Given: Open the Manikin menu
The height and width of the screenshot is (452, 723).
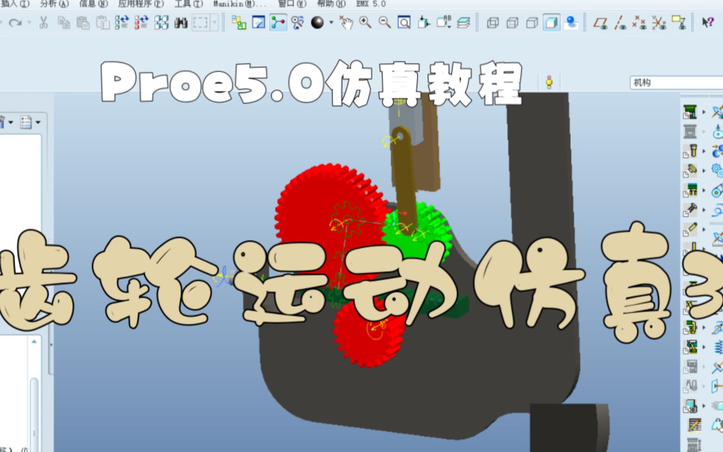Looking at the screenshot, I should click(234, 4).
